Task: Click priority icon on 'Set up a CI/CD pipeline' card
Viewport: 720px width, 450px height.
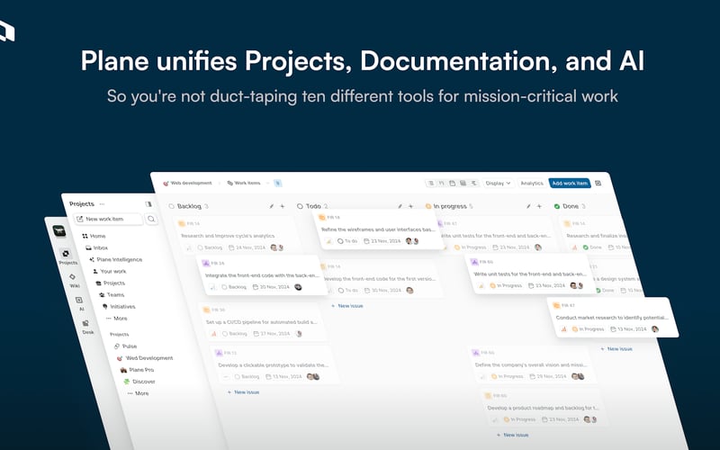Action: 213,334
